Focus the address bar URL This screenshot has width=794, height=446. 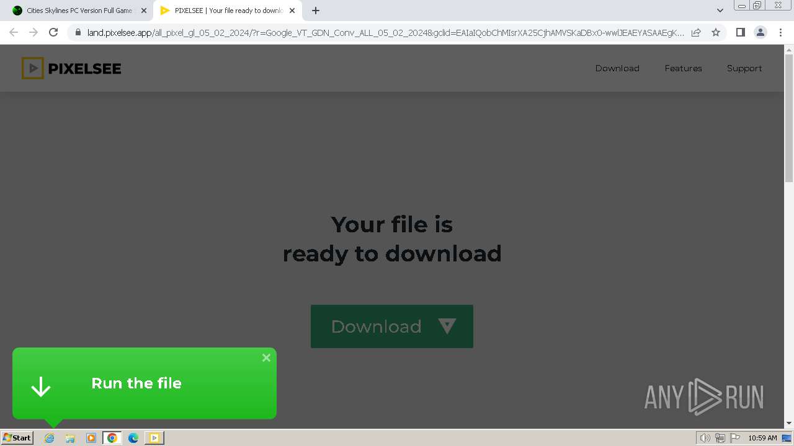385,33
